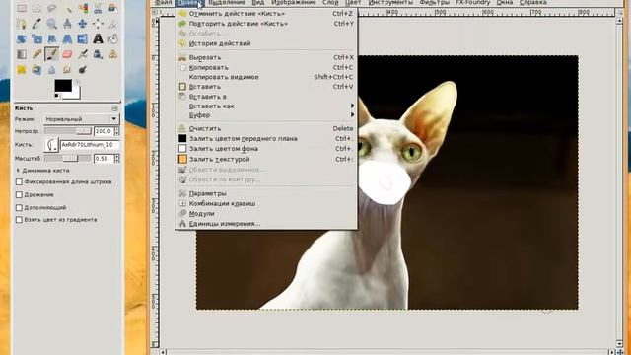Open the 'Вставить как' submenu
This screenshot has width=631, height=355.
point(266,106)
